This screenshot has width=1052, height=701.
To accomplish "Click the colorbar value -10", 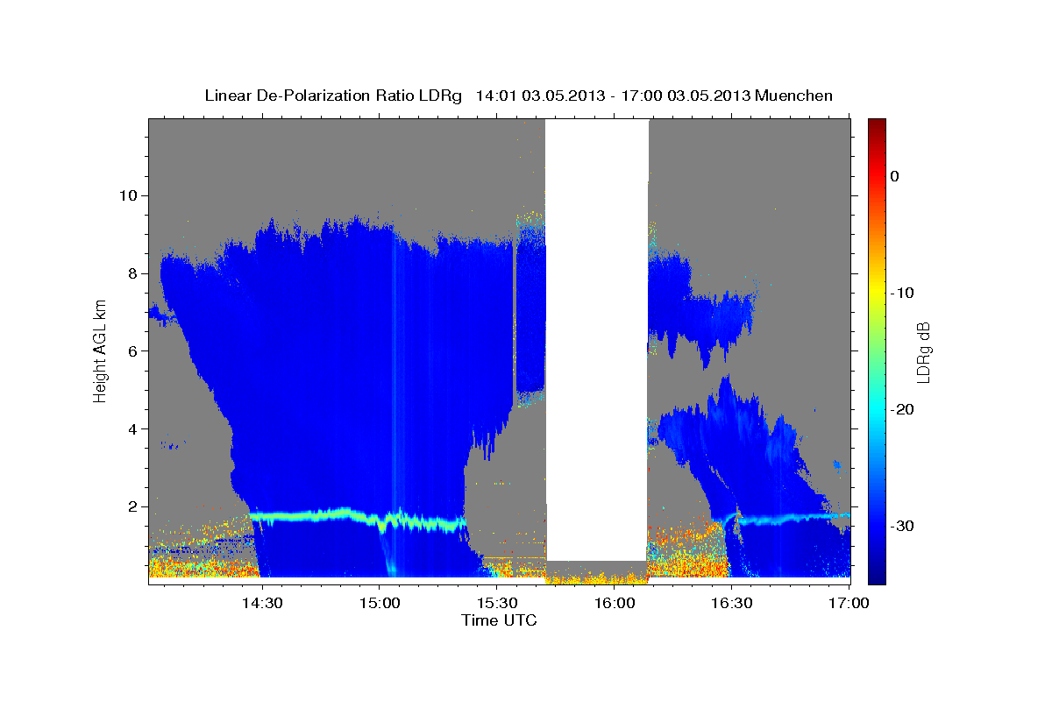I will [x=903, y=293].
